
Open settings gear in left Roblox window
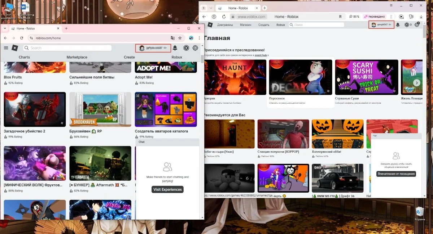[x=195, y=48]
